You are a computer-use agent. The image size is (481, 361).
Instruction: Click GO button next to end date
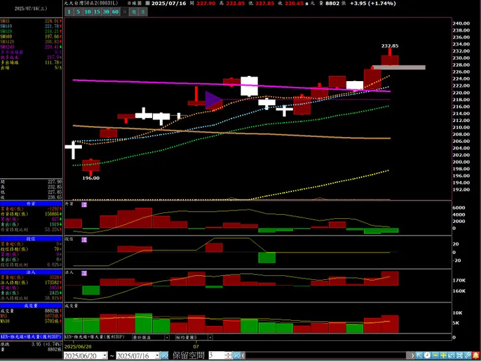point(164,356)
